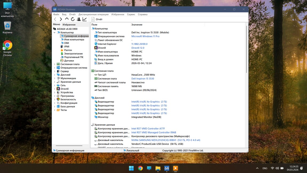
Task: Click the Refresh toolbar icon
Action: 73,19
